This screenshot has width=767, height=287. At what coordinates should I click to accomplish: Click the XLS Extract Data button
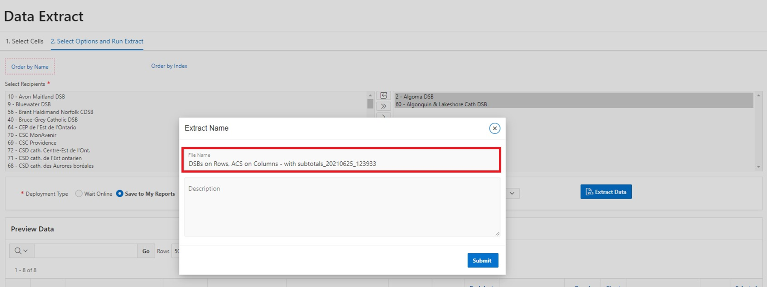coord(606,192)
